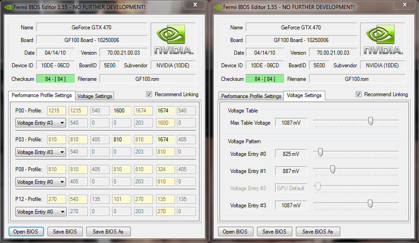Switch to Performance Profile Settings tab in right window
Viewport: 419px width, 243px height.
[x=251, y=96]
